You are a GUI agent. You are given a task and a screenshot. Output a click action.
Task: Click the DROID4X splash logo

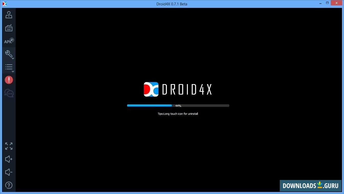point(178,89)
